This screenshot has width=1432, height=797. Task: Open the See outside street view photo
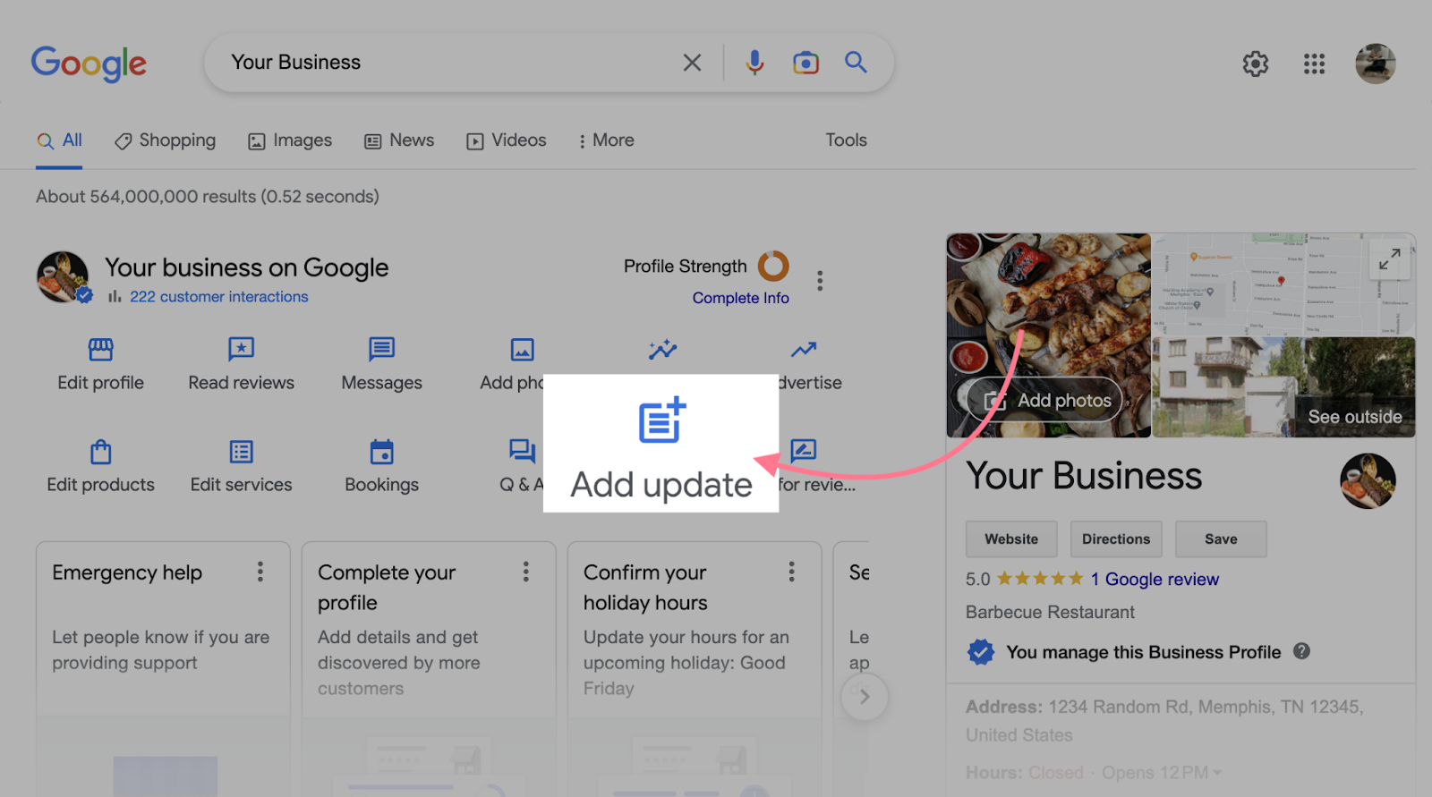[x=1283, y=387]
